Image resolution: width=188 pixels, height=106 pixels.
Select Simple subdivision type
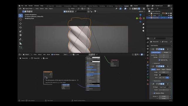point(166,52)
